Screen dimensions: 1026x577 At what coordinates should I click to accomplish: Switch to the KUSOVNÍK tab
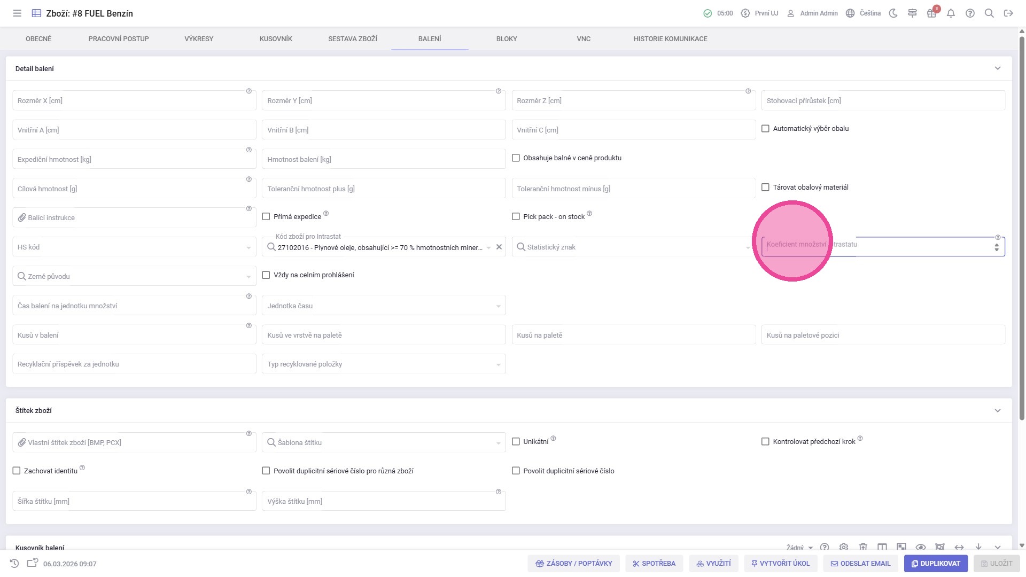[x=276, y=39]
